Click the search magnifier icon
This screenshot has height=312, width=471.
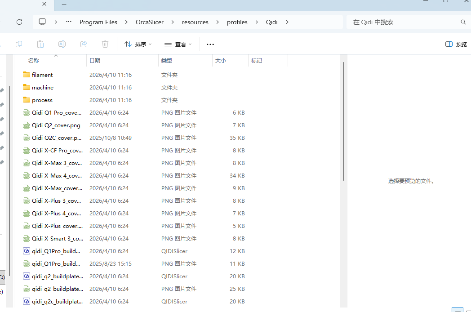pyautogui.click(x=463, y=22)
